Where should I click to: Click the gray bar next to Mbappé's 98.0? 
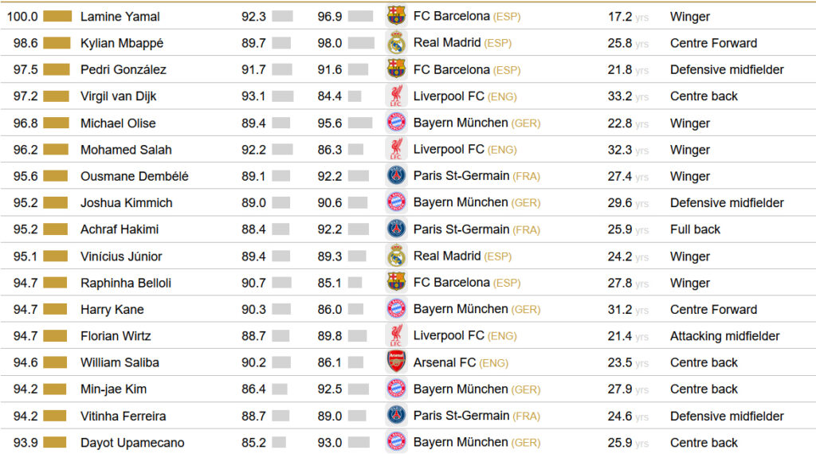coord(359,43)
